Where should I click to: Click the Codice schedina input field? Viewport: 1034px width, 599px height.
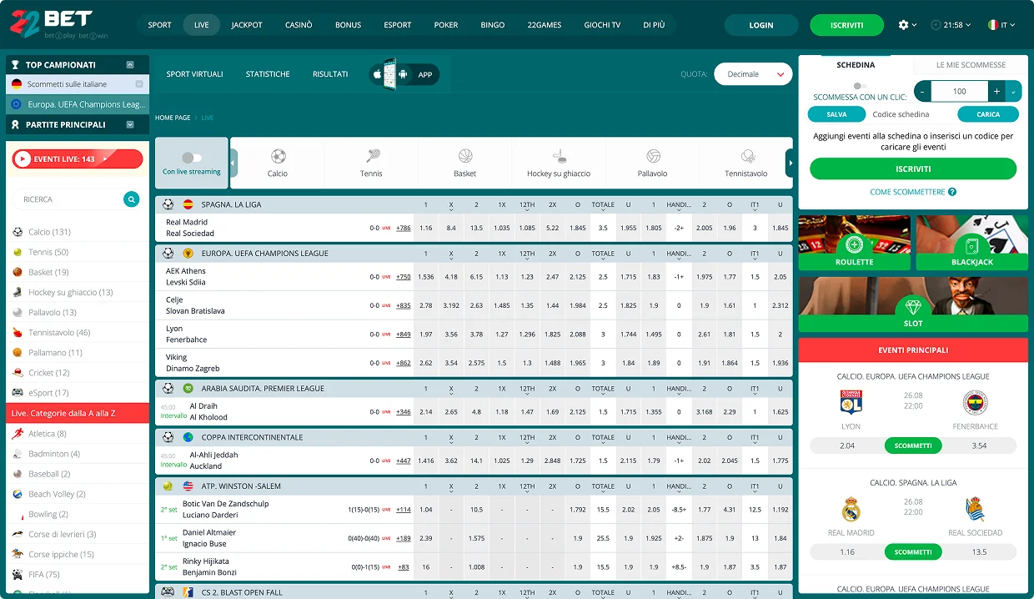(x=911, y=114)
